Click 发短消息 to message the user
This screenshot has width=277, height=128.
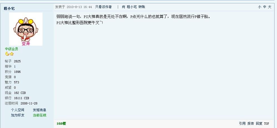pyautogui.click(x=39, y=110)
